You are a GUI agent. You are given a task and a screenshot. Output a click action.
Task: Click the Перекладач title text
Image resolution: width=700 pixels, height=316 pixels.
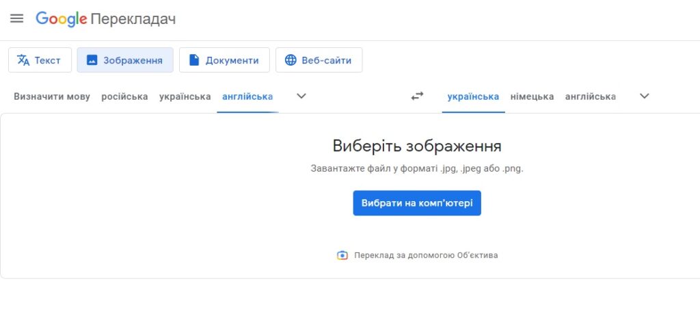tap(133, 19)
